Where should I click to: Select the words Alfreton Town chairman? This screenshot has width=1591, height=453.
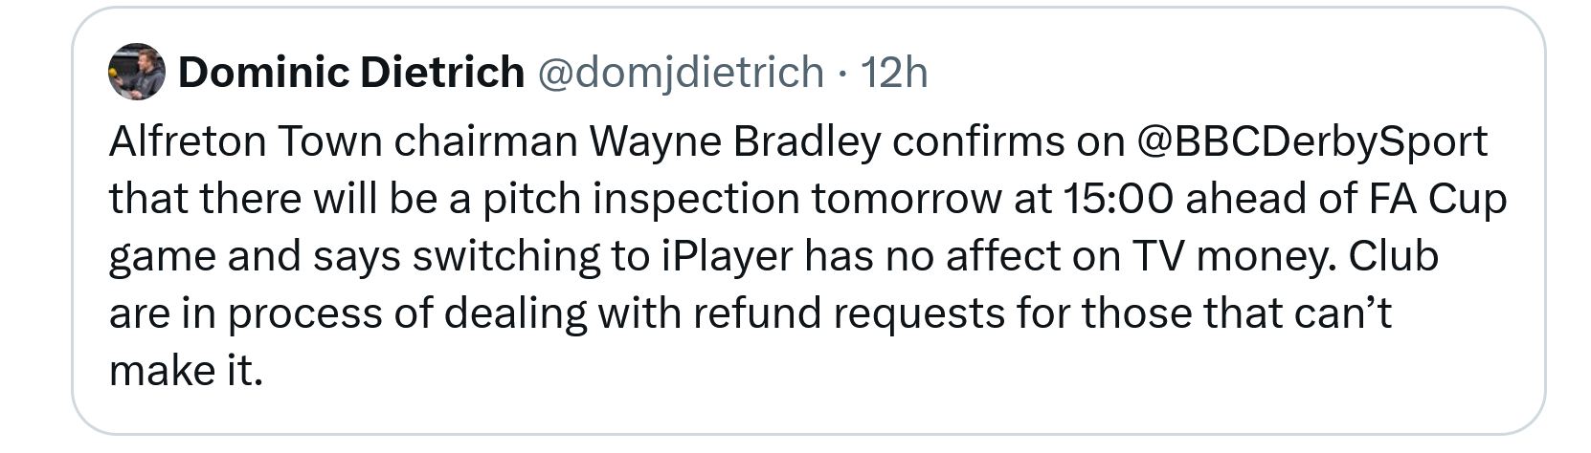tap(344, 141)
